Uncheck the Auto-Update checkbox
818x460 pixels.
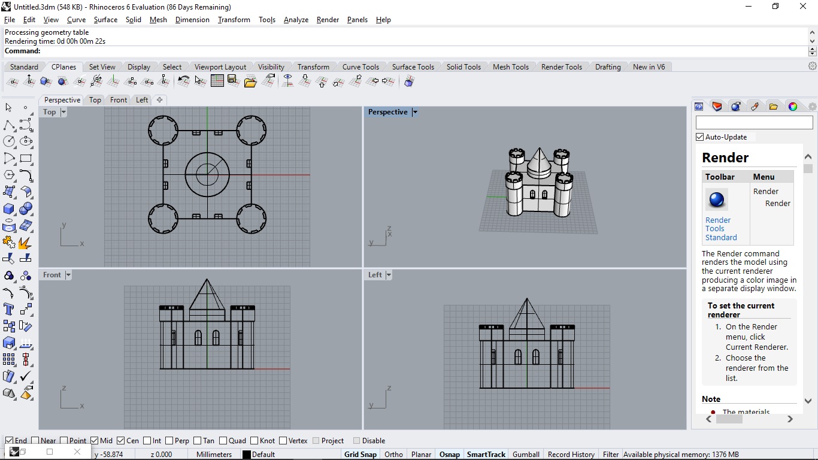(700, 137)
